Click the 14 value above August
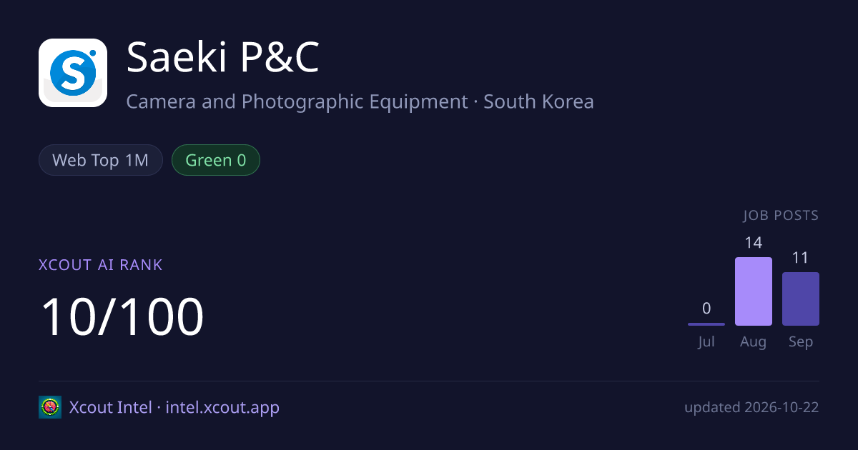 pos(754,243)
